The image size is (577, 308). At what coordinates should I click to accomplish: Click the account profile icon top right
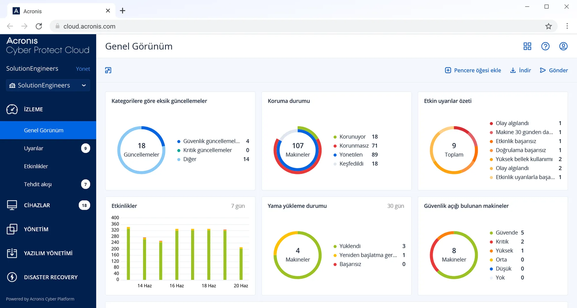[563, 46]
